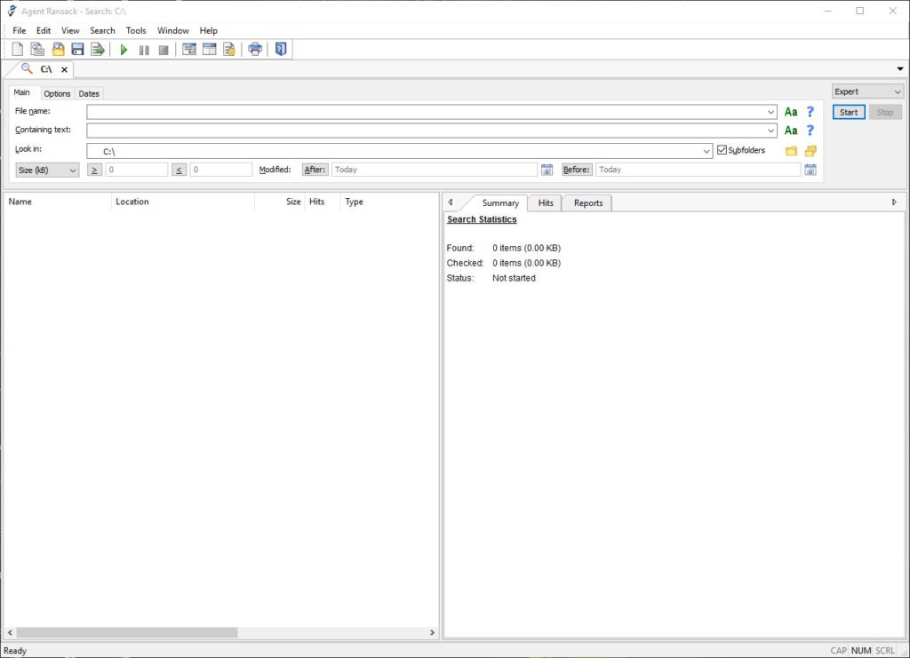Browse for multiple folders icon
The height and width of the screenshot is (658, 910).
[x=810, y=151]
